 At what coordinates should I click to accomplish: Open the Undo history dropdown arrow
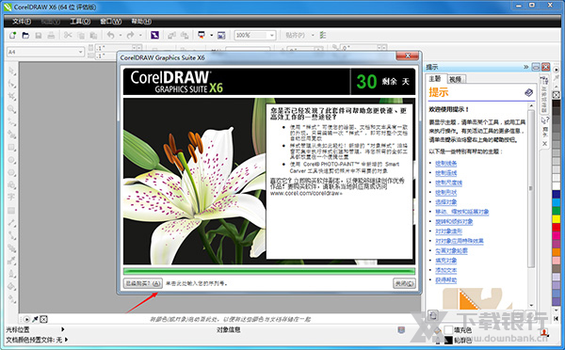(120, 36)
